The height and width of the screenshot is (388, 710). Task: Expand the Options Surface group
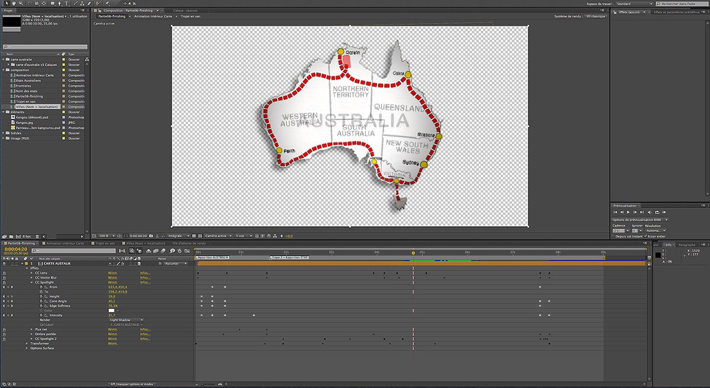tap(27, 348)
